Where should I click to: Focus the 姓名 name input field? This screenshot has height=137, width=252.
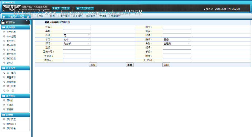[77, 27]
